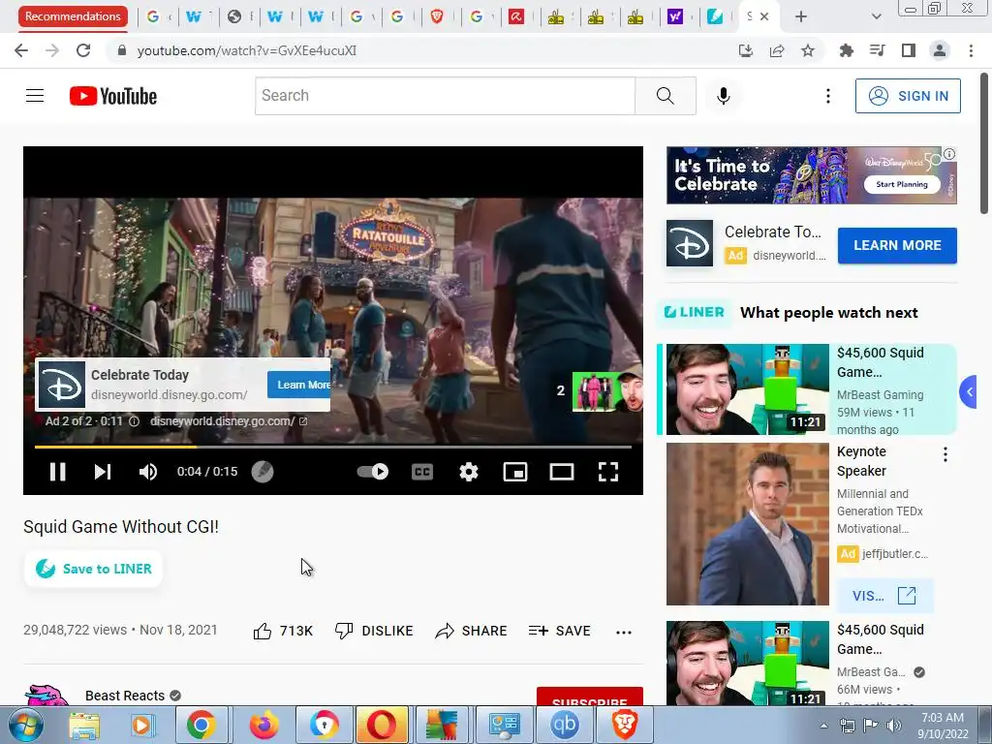Click the search magnifier button
The height and width of the screenshot is (744, 992).
(x=665, y=96)
